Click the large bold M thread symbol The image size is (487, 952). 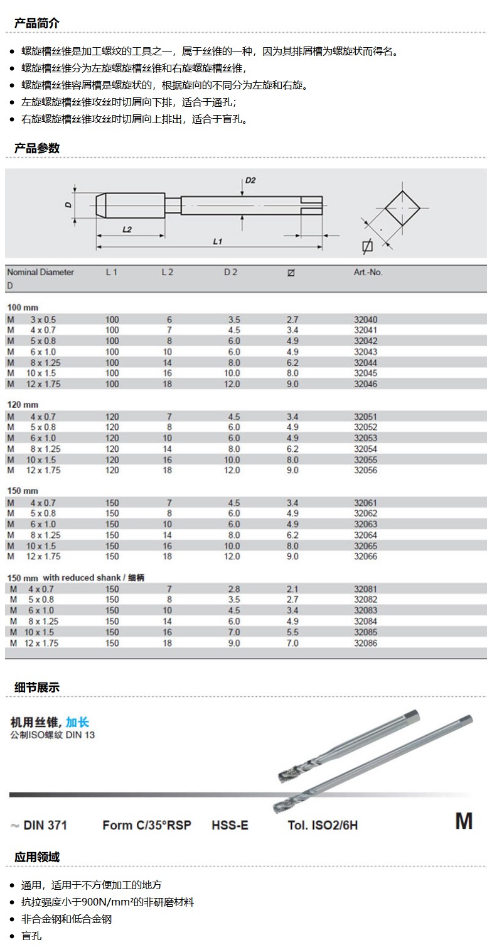click(463, 821)
